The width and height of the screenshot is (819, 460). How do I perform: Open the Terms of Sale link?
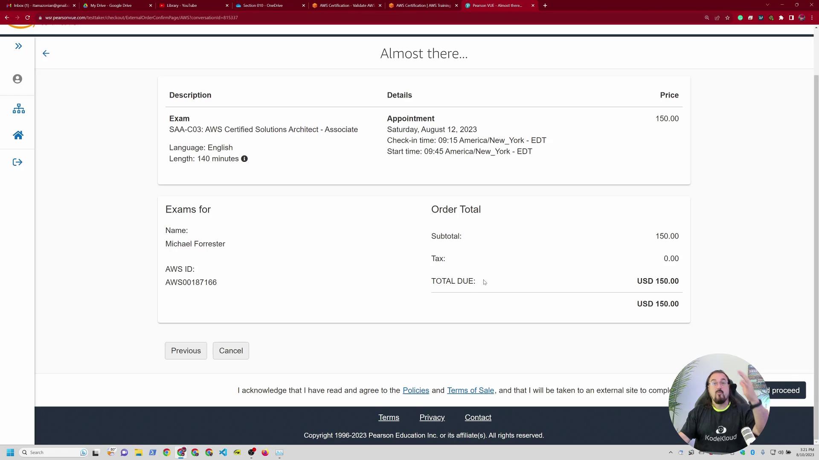pos(470,391)
